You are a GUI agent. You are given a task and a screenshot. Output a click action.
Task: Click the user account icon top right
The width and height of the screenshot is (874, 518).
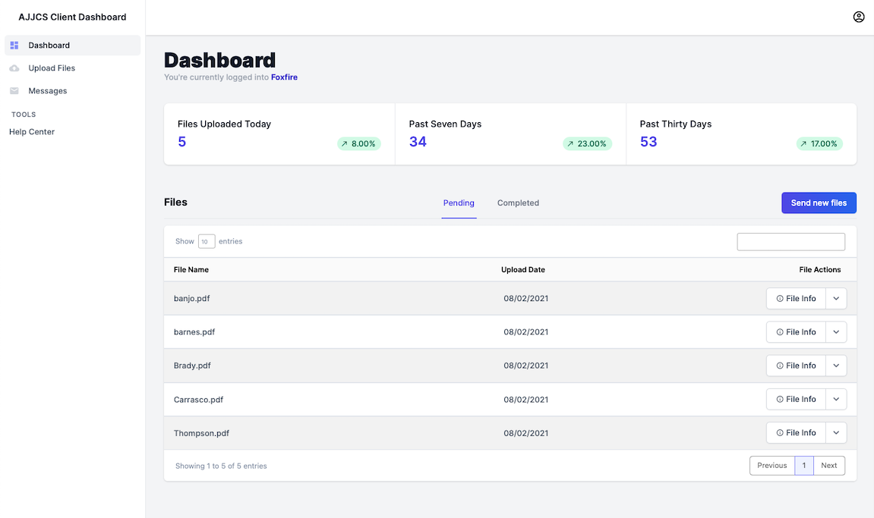[x=858, y=16]
